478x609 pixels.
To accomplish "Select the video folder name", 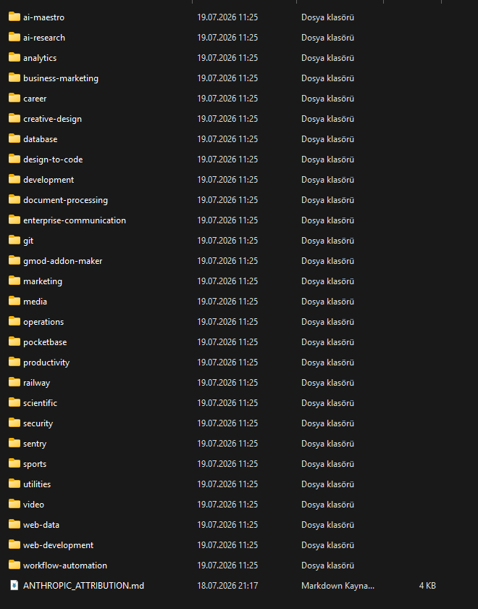I will 34,505.
